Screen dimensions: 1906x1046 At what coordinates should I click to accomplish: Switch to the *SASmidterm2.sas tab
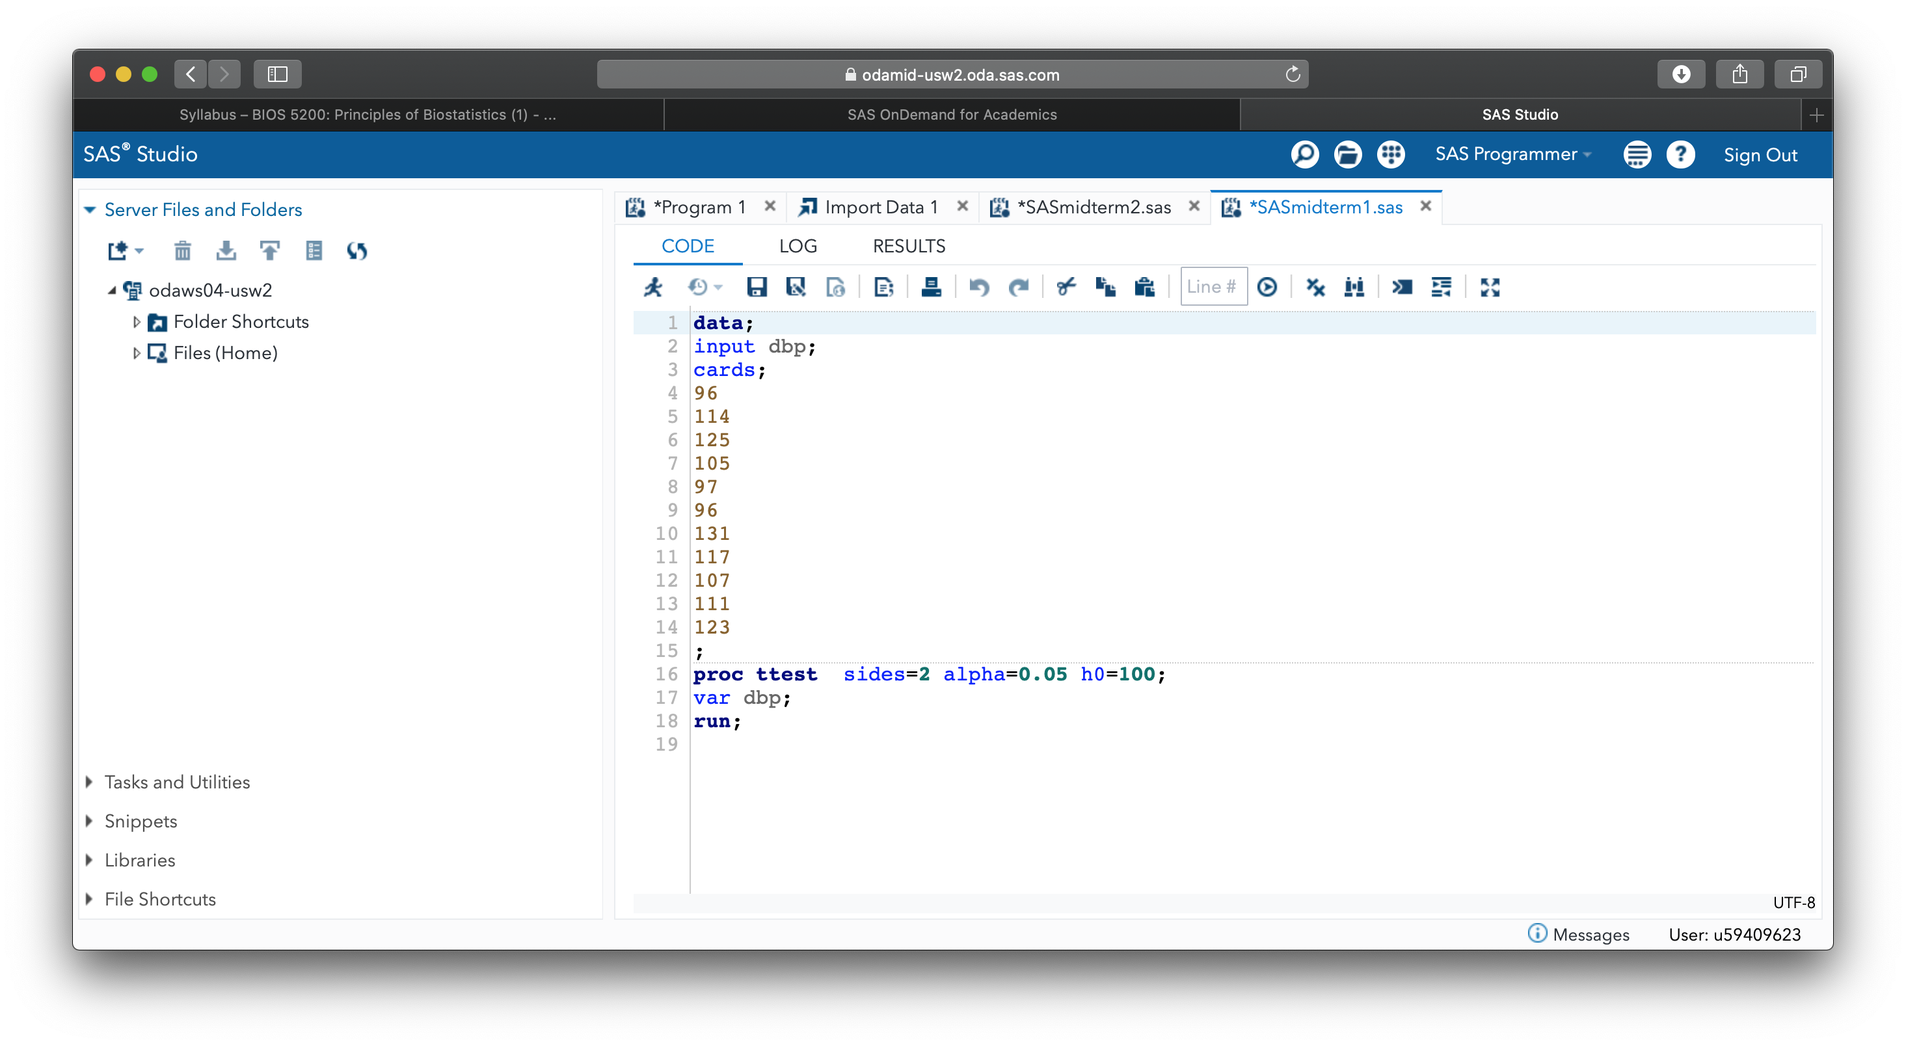[1094, 207]
